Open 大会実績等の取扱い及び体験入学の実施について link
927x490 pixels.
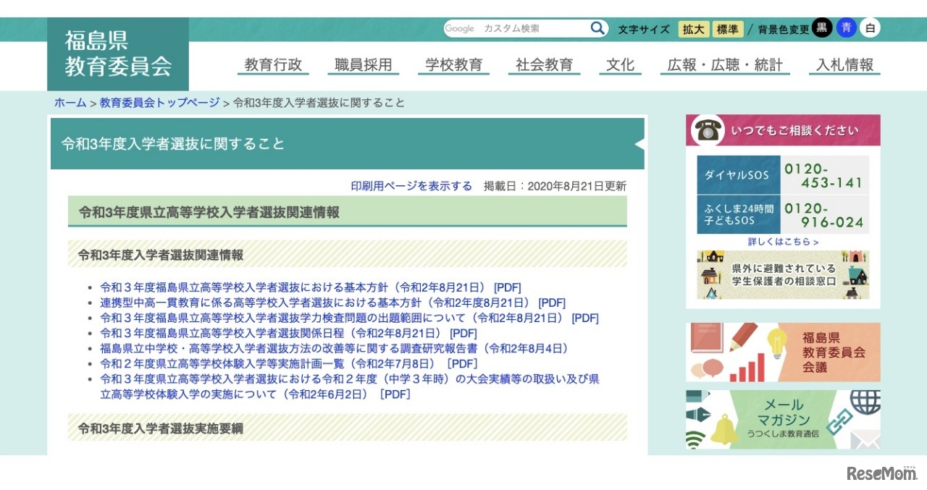pos(350,386)
